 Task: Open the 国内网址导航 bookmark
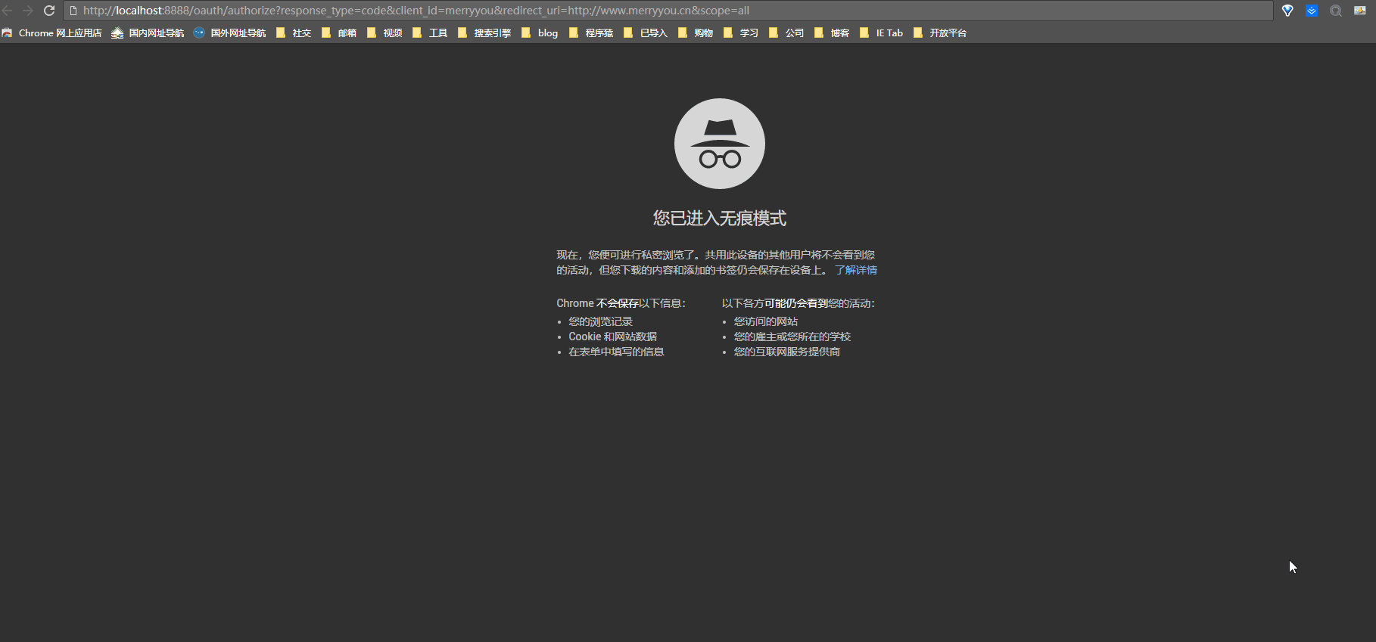(148, 33)
